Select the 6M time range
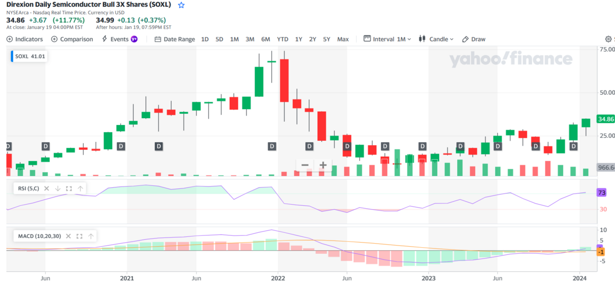615x283 pixels. pos(265,39)
